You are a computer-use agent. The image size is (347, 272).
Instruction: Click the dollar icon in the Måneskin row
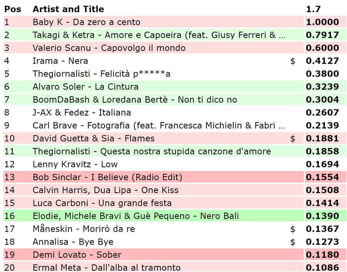click(293, 229)
